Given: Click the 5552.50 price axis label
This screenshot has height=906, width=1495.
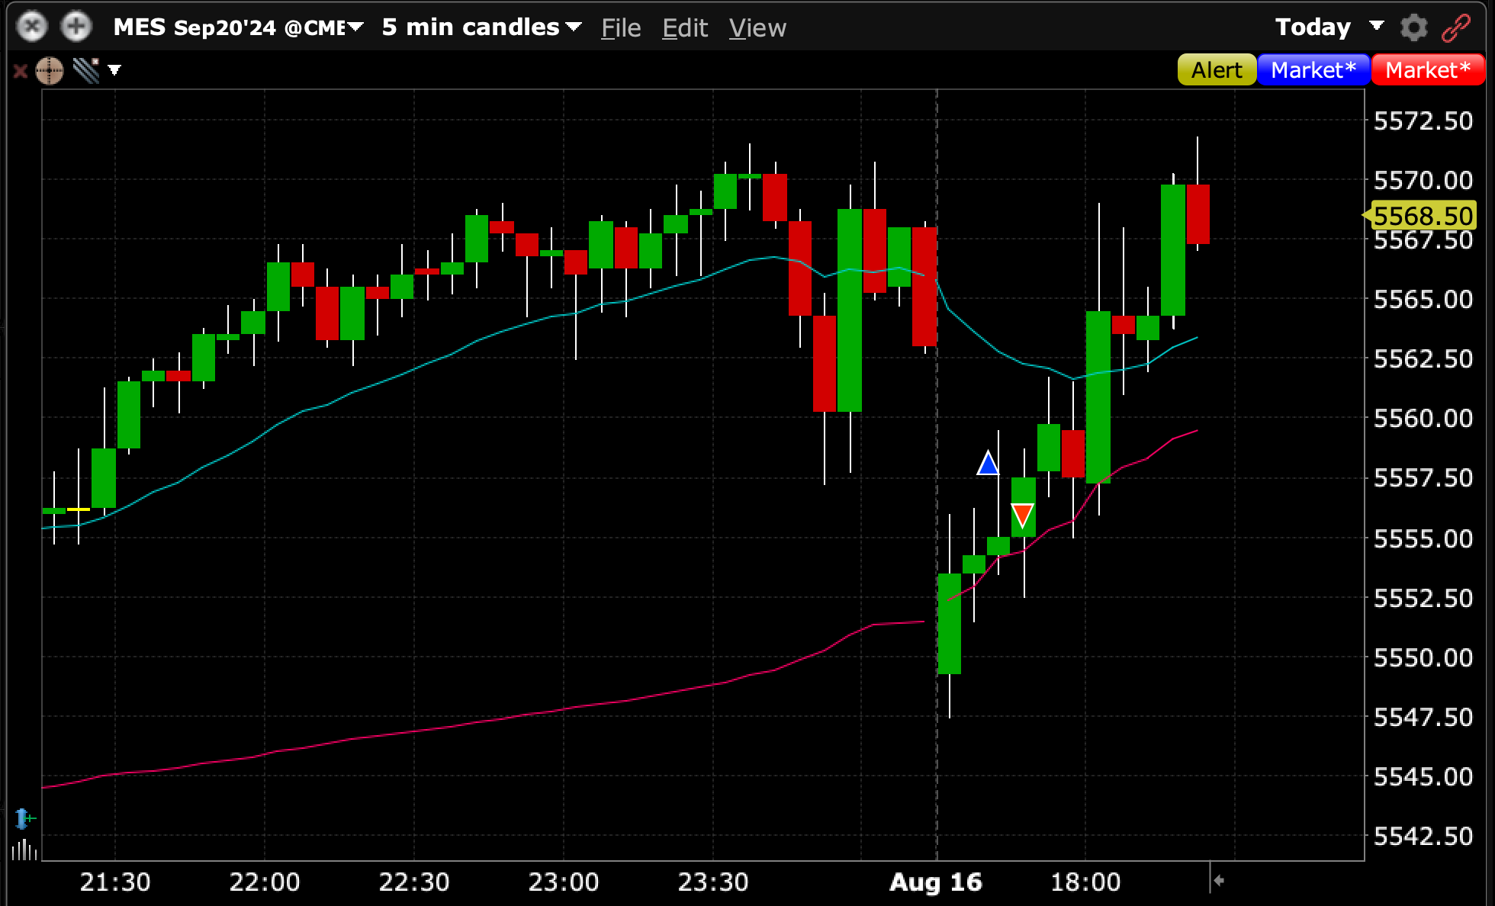Looking at the screenshot, I should (x=1423, y=598).
